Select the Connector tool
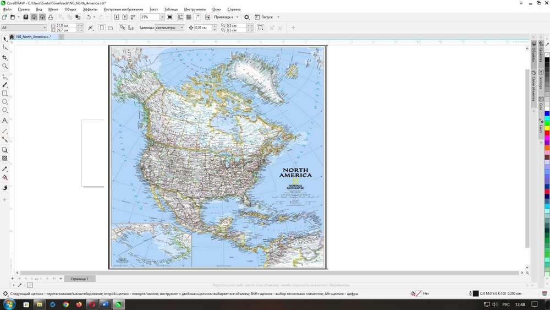The image size is (550, 310). pyautogui.click(x=4, y=139)
